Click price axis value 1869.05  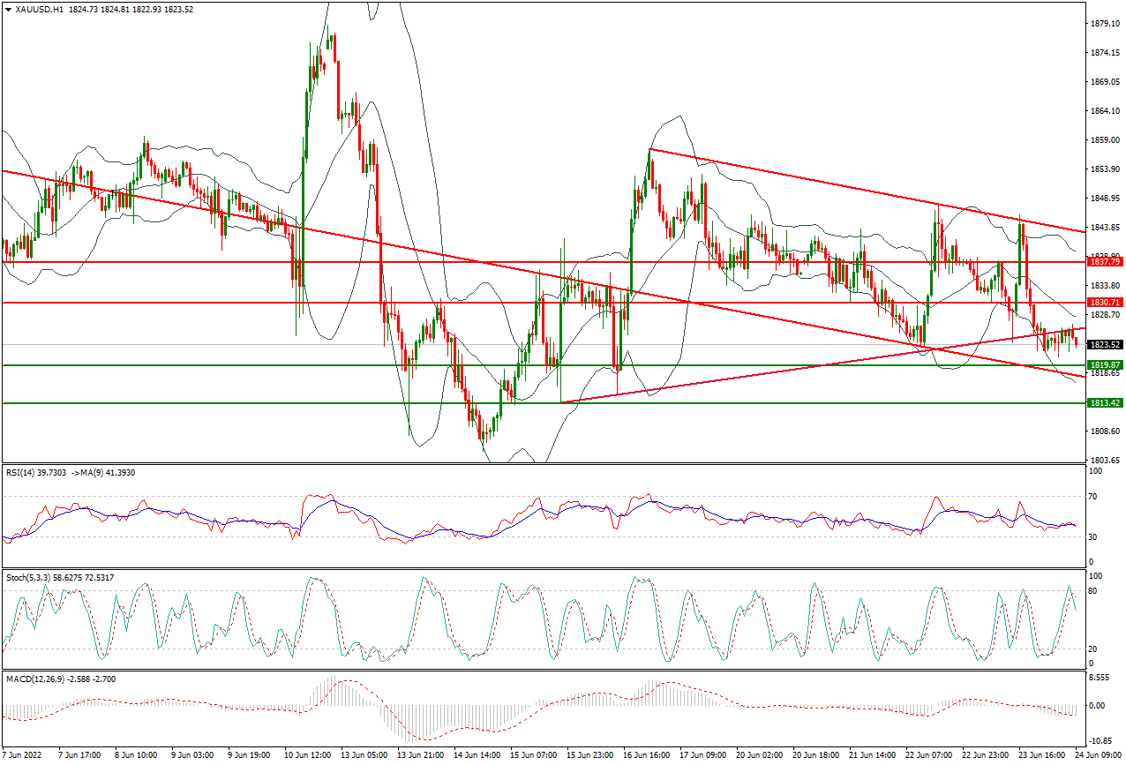coord(1105,82)
